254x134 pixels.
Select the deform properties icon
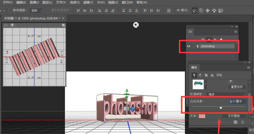200,75
